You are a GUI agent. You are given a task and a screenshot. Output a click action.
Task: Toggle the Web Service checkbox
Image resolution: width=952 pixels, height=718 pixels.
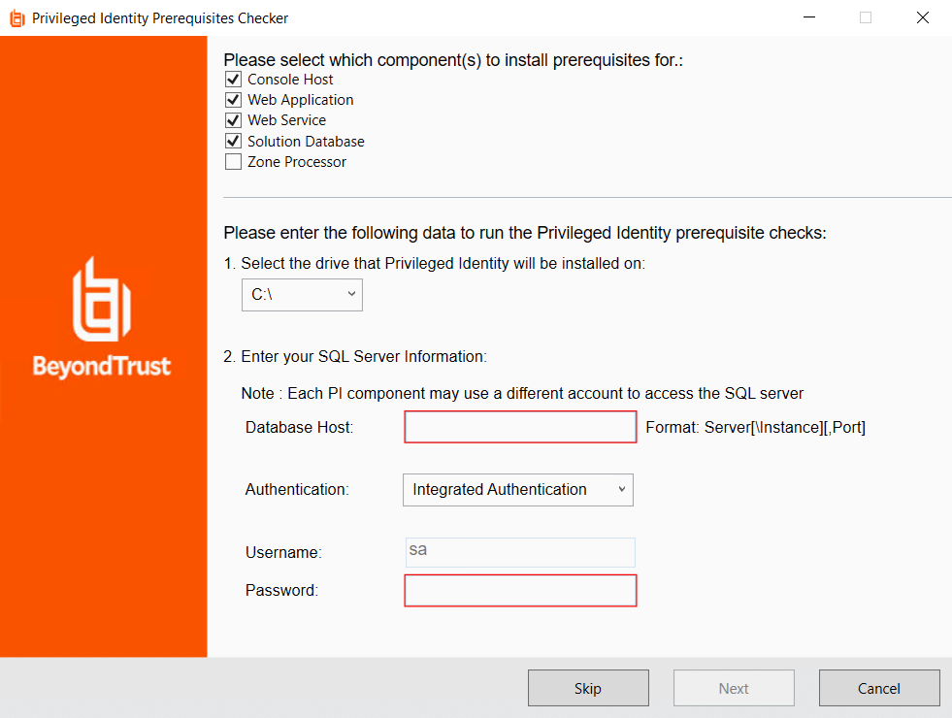coord(233,120)
